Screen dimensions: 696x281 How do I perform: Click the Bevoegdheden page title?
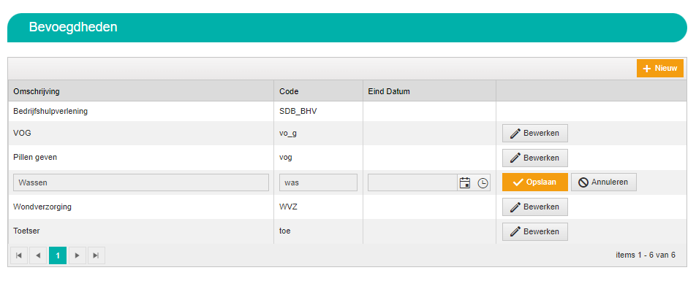[x=73, y=27]
